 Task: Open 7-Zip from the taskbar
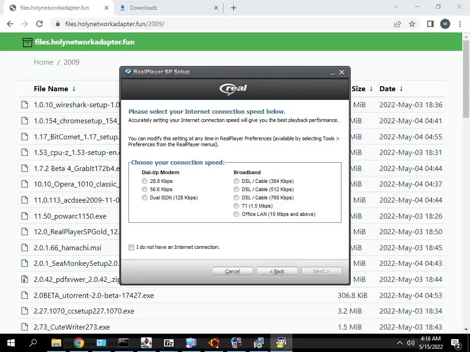(x=169, y=343)
